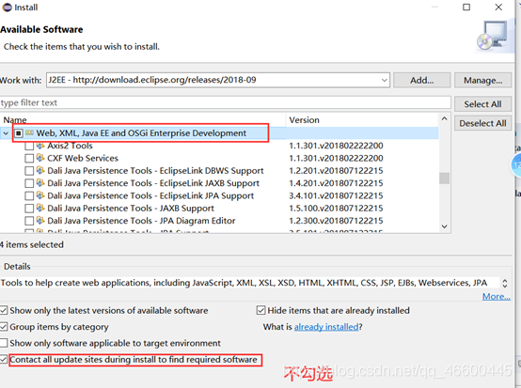The height and width of the screenshot is (388, 521).
Task: Check the Axis2 Tools checkbox
Action: [x=29, y=146]
